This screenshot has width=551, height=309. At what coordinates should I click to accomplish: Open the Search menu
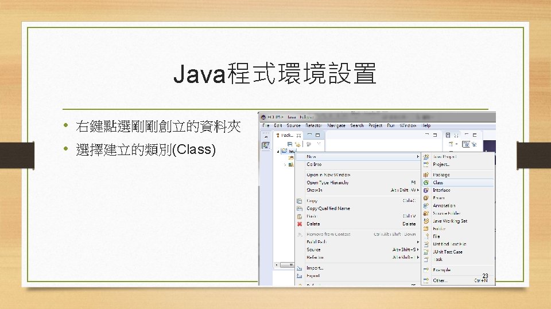(x=357, y=125)
